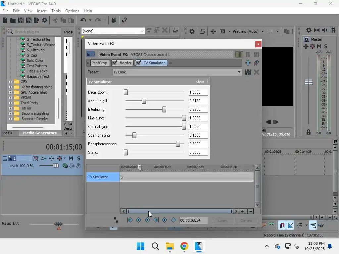Create a new keyframe
This screenshot has height=254, width=339.
click(x=165, y=220)
